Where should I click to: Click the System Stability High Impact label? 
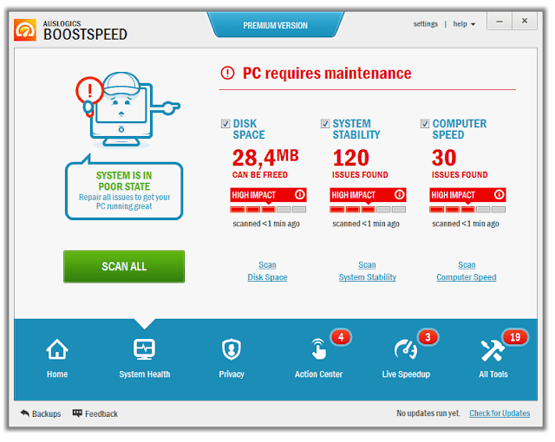point(354,195)
